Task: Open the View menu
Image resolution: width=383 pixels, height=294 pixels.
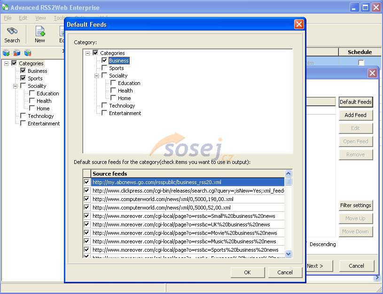Action: 40,18
